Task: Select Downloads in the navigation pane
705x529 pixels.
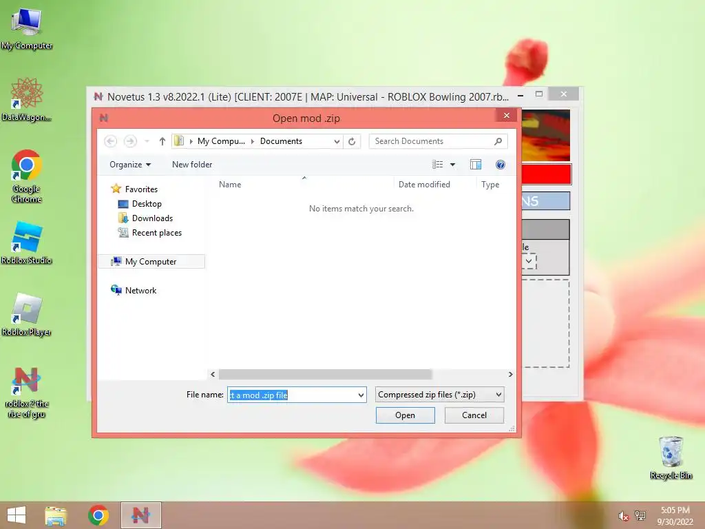Action: coord(152,218)
